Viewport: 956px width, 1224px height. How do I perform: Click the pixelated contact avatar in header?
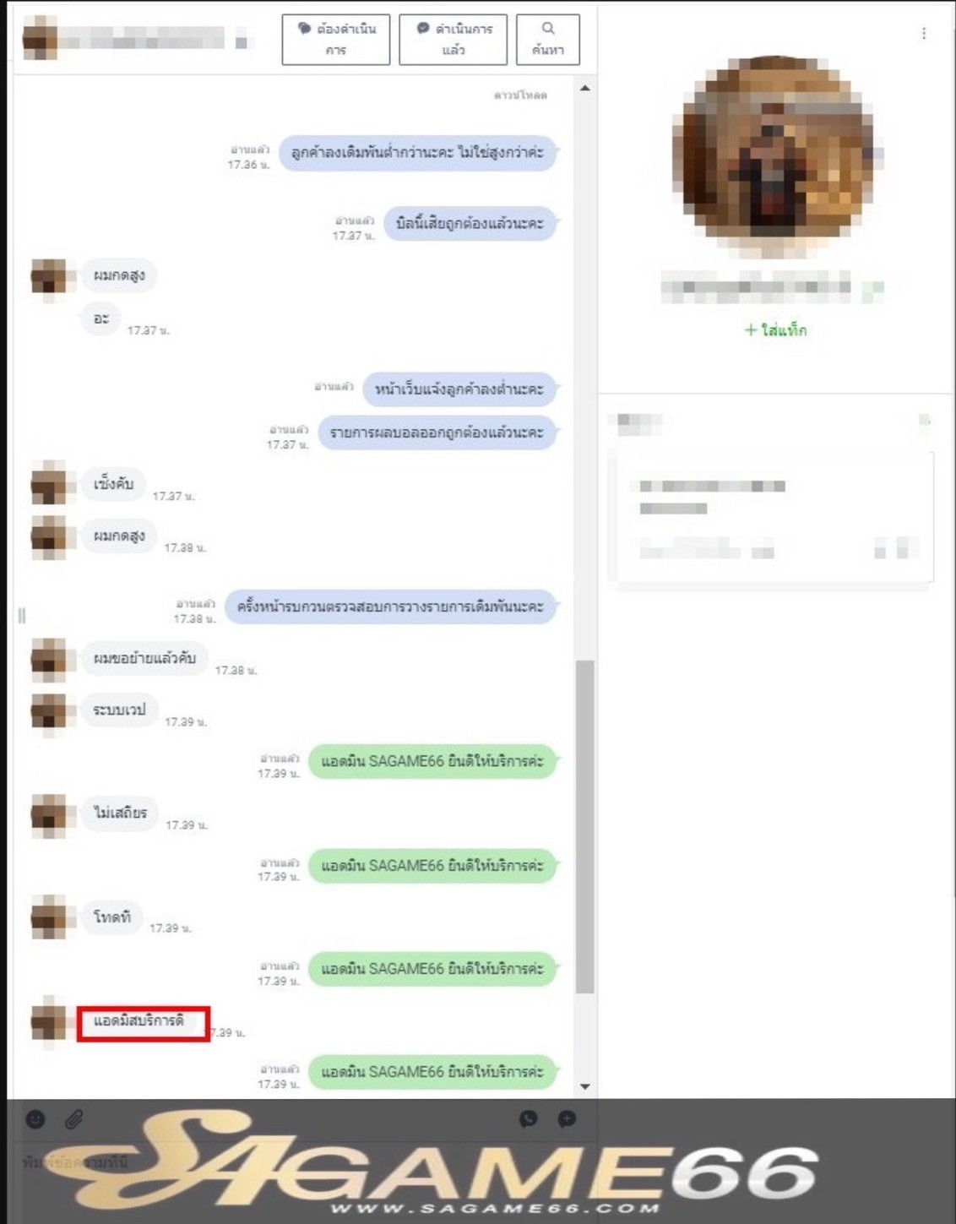[40, 39]
